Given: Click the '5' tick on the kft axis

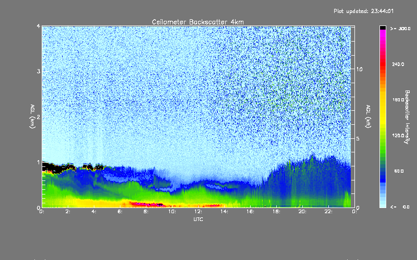Looking at the screenshot, I should [358, 138].
